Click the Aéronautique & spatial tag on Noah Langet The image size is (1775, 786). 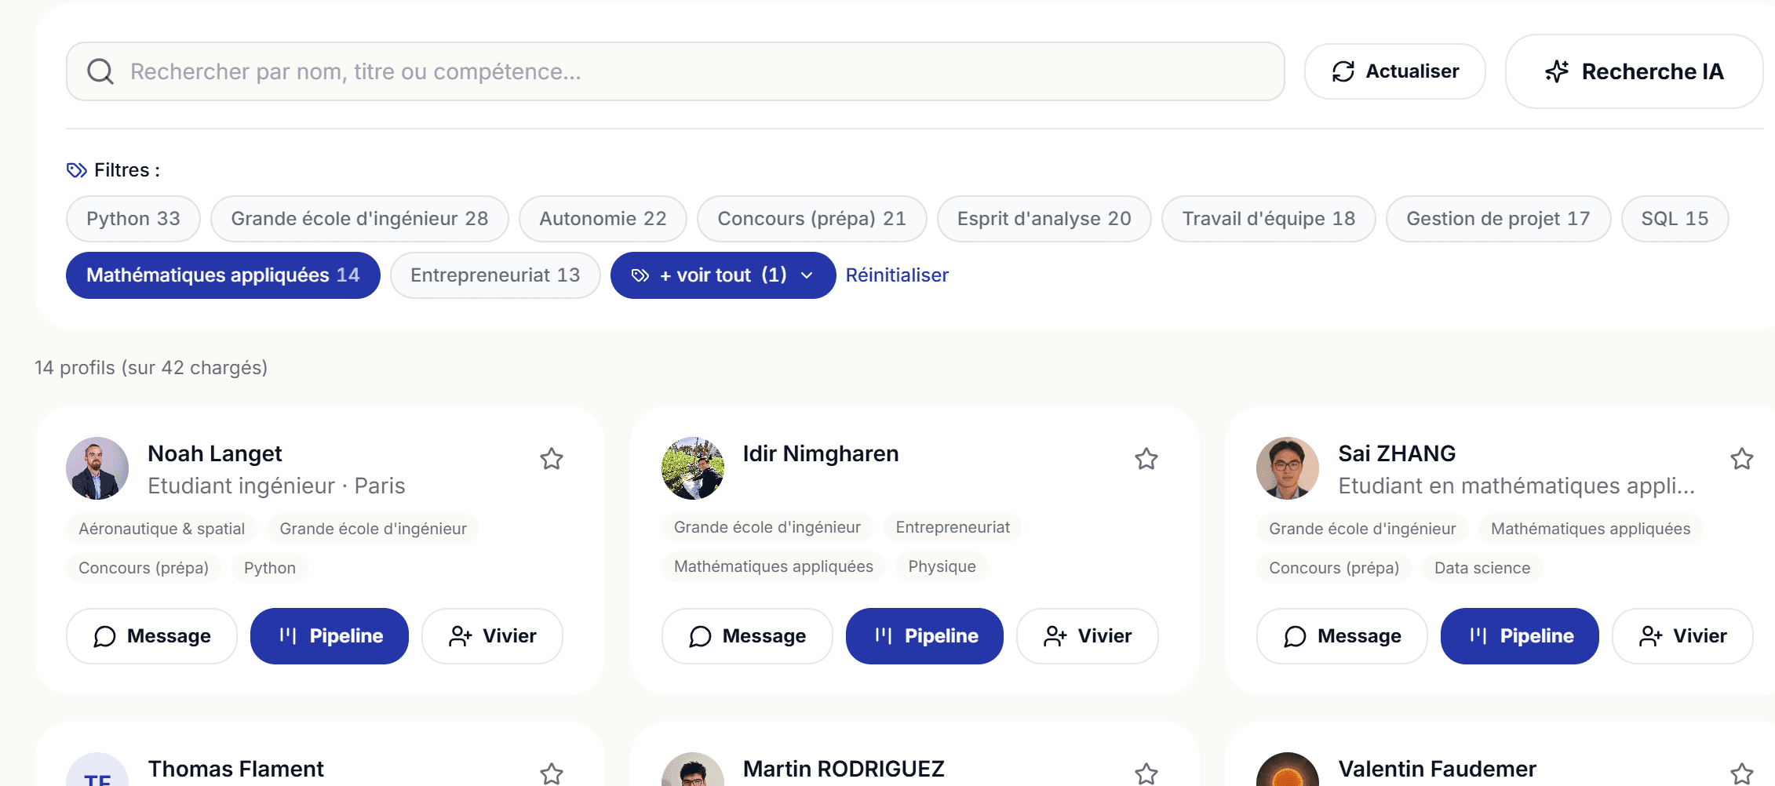162,529
